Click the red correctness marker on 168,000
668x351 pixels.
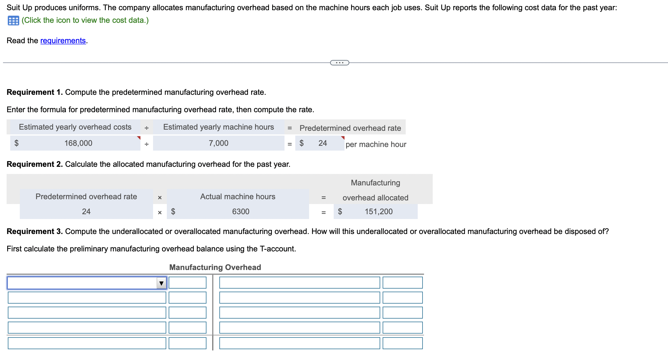click(x=138, y=137)
